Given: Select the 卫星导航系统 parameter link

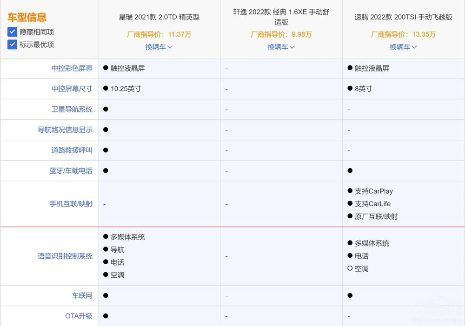Looking at the screenshot, I should (72, 109).
